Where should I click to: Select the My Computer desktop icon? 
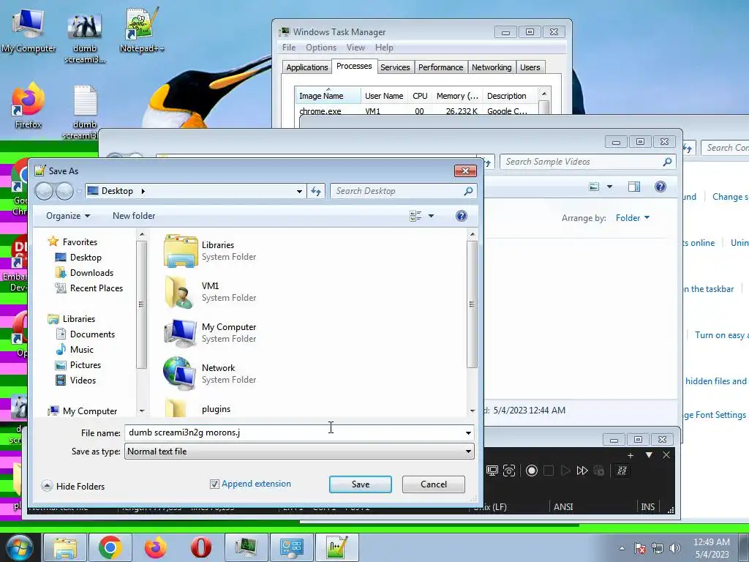coord(29,29)
